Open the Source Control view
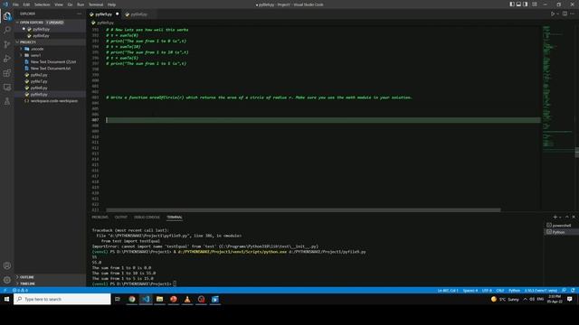 tap(7, 44)
